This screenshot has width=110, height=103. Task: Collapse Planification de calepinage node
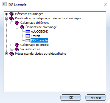point(6,18)
